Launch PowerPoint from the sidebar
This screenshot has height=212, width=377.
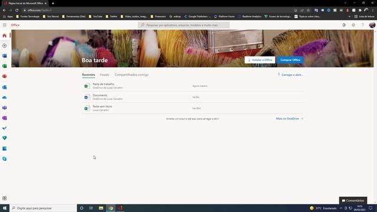click(5, 76)
